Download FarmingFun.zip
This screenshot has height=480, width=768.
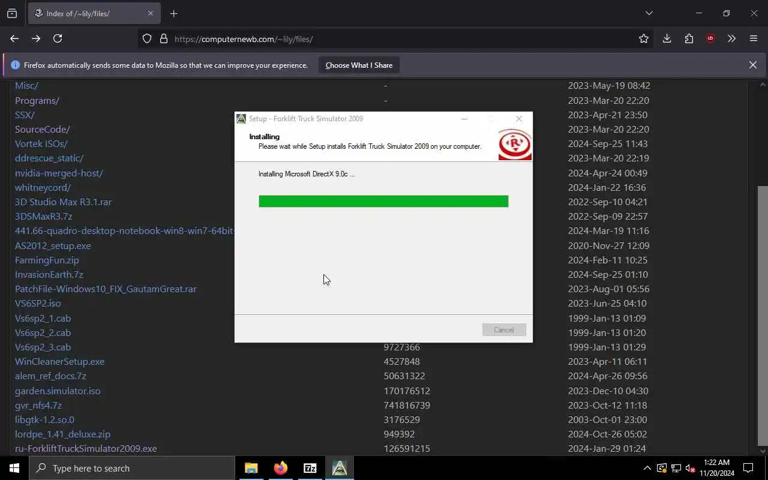click(47, 260)
